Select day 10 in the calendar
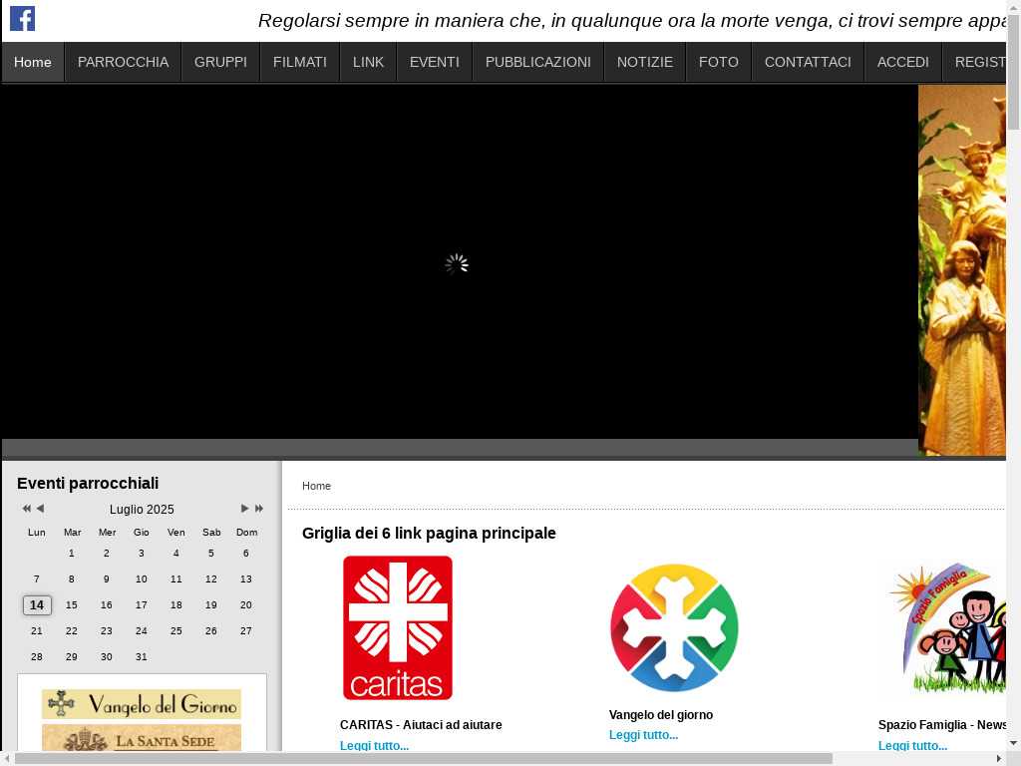The image size is (1021, 766). click(x=142, y=579)
